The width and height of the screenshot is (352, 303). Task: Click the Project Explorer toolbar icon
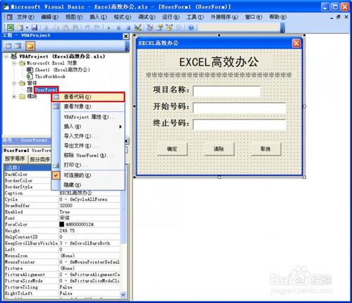click(150, 27)
